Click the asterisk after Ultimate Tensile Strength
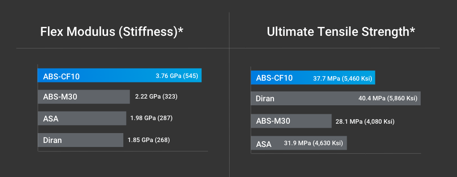457x177 pixels. click(412, 30)
